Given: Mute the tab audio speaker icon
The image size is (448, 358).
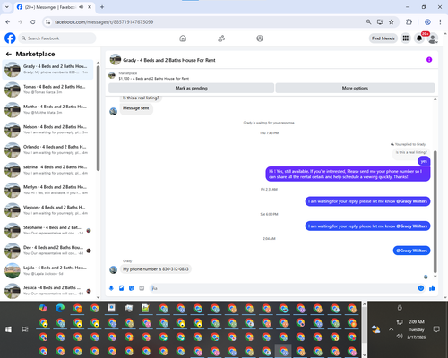Looking at the screenshot, I should click(x=82, y=7).
